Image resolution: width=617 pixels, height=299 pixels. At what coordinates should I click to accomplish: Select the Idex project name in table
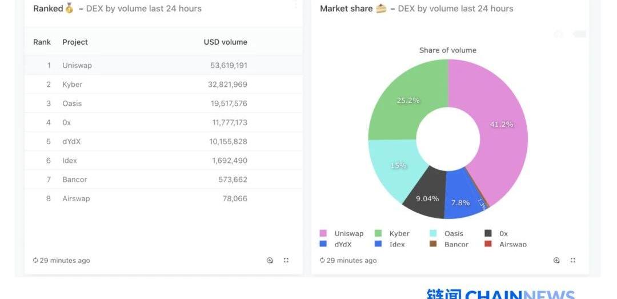[69, 160]
